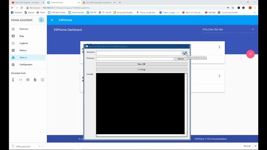
Task: Focus the Firmware path input field
Action: pyautogui.click(x=135, y=59)
